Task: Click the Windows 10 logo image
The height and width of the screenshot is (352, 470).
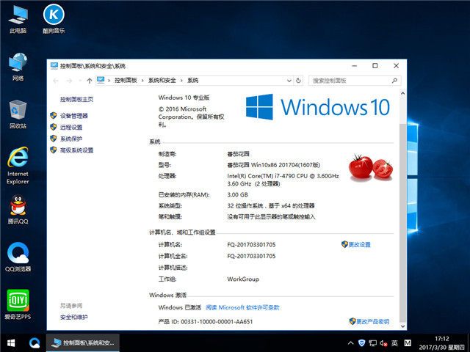Action: pyautogui.click(x=318, y=107)
